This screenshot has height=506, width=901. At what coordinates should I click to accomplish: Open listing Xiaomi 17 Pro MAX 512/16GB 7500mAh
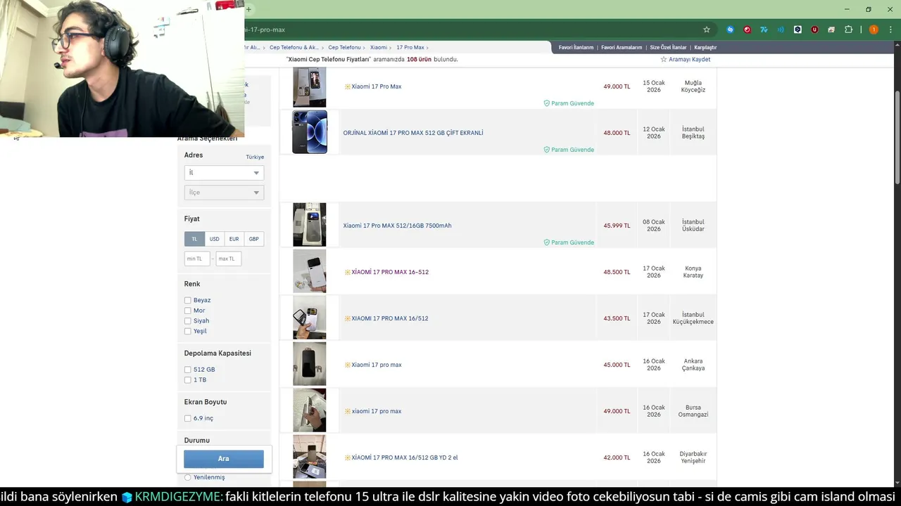(x=397, y=226)
